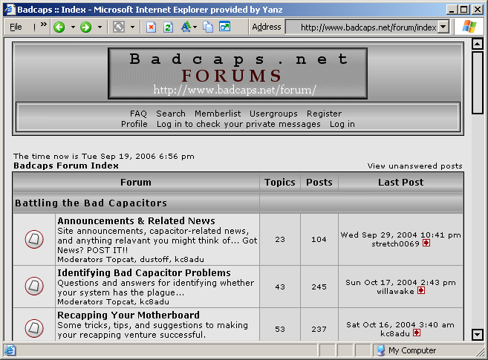Click View unanswered posts
This screenshot has width=488, height=360.
click(414, 166)
